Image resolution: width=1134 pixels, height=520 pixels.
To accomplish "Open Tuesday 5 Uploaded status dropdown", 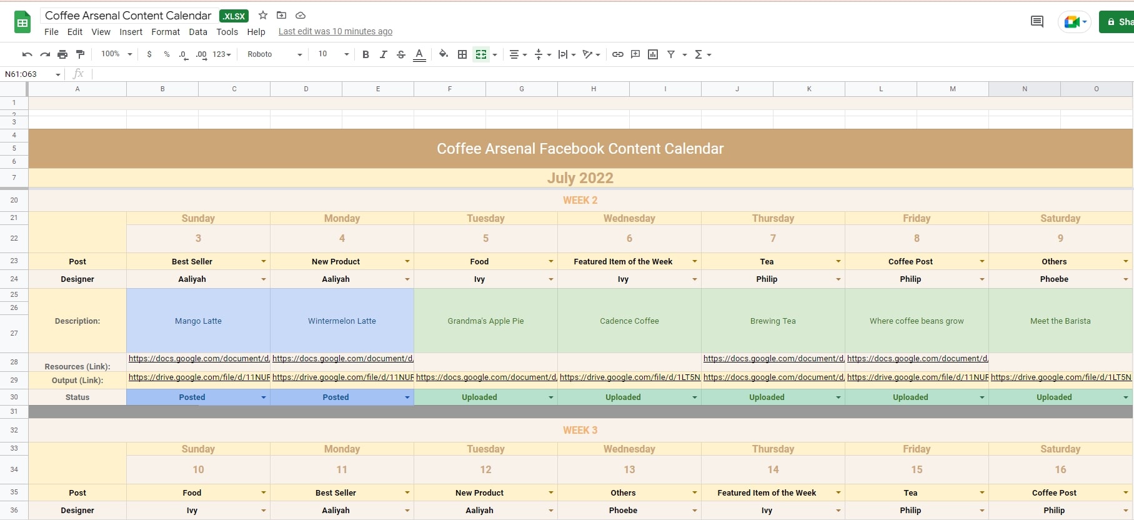I will [x=551, y=397].
